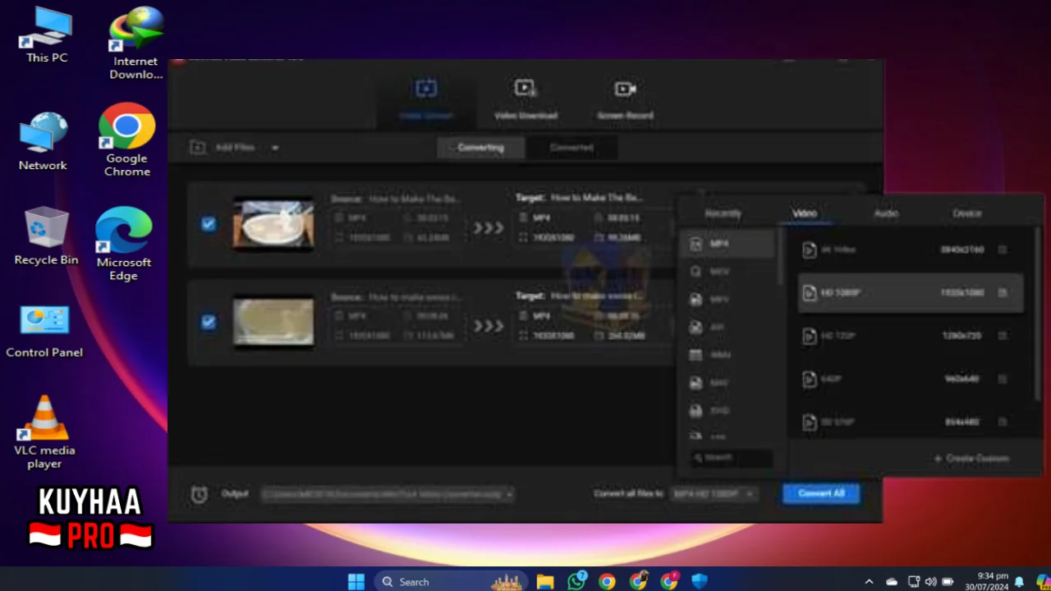
Task: Select WMV in the format list
Action: 727,355
